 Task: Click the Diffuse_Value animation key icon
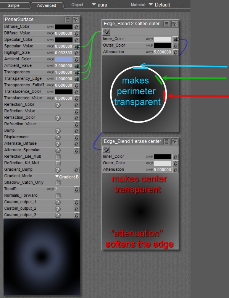[x=50, y=34]
